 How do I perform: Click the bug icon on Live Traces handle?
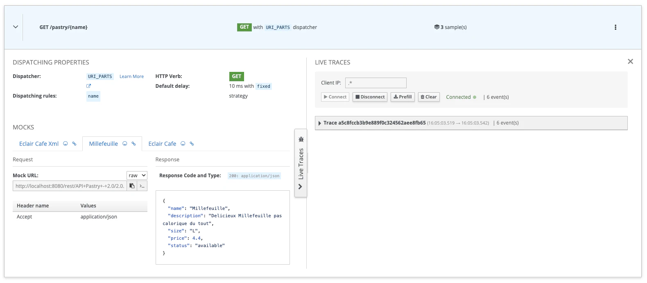[x=301, y=139]
